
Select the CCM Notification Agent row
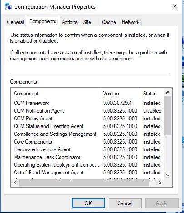click(88, 111)
